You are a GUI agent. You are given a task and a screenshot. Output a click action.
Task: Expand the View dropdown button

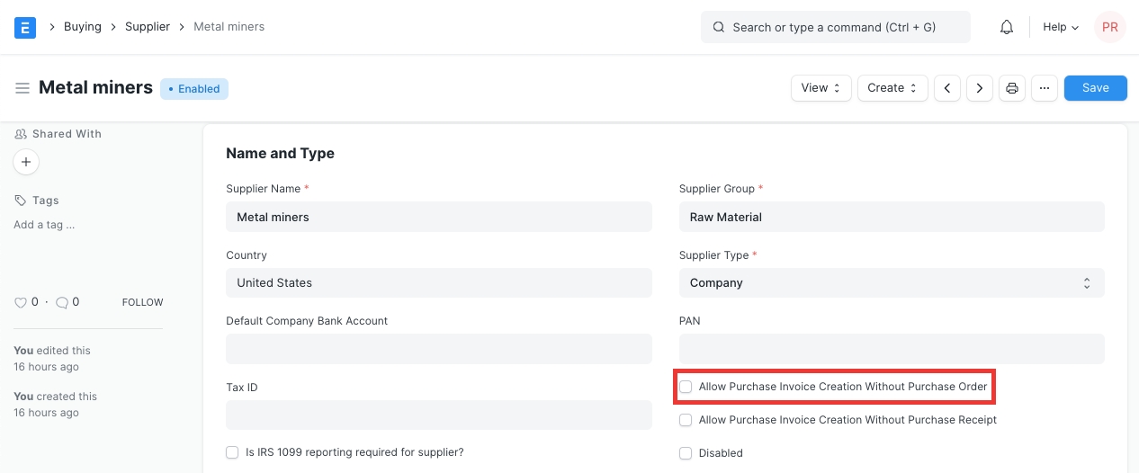(821, 88)
